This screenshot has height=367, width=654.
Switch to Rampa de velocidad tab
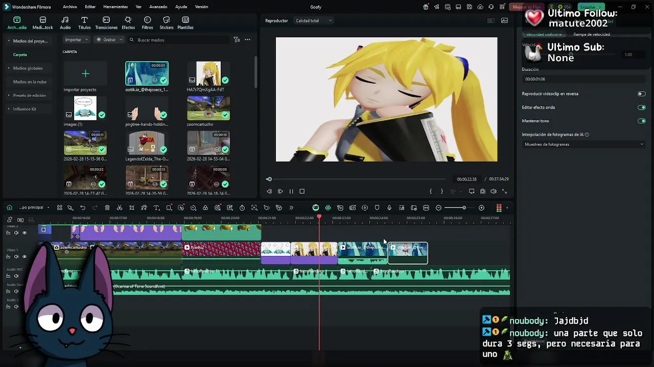click(592, 35)
